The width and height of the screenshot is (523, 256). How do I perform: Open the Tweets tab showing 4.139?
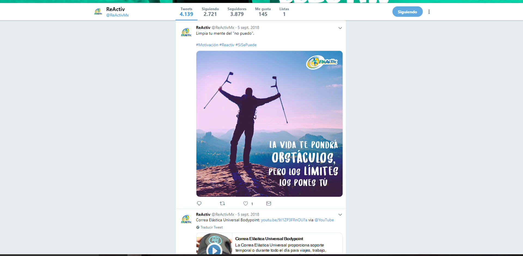tap(186, 12)
